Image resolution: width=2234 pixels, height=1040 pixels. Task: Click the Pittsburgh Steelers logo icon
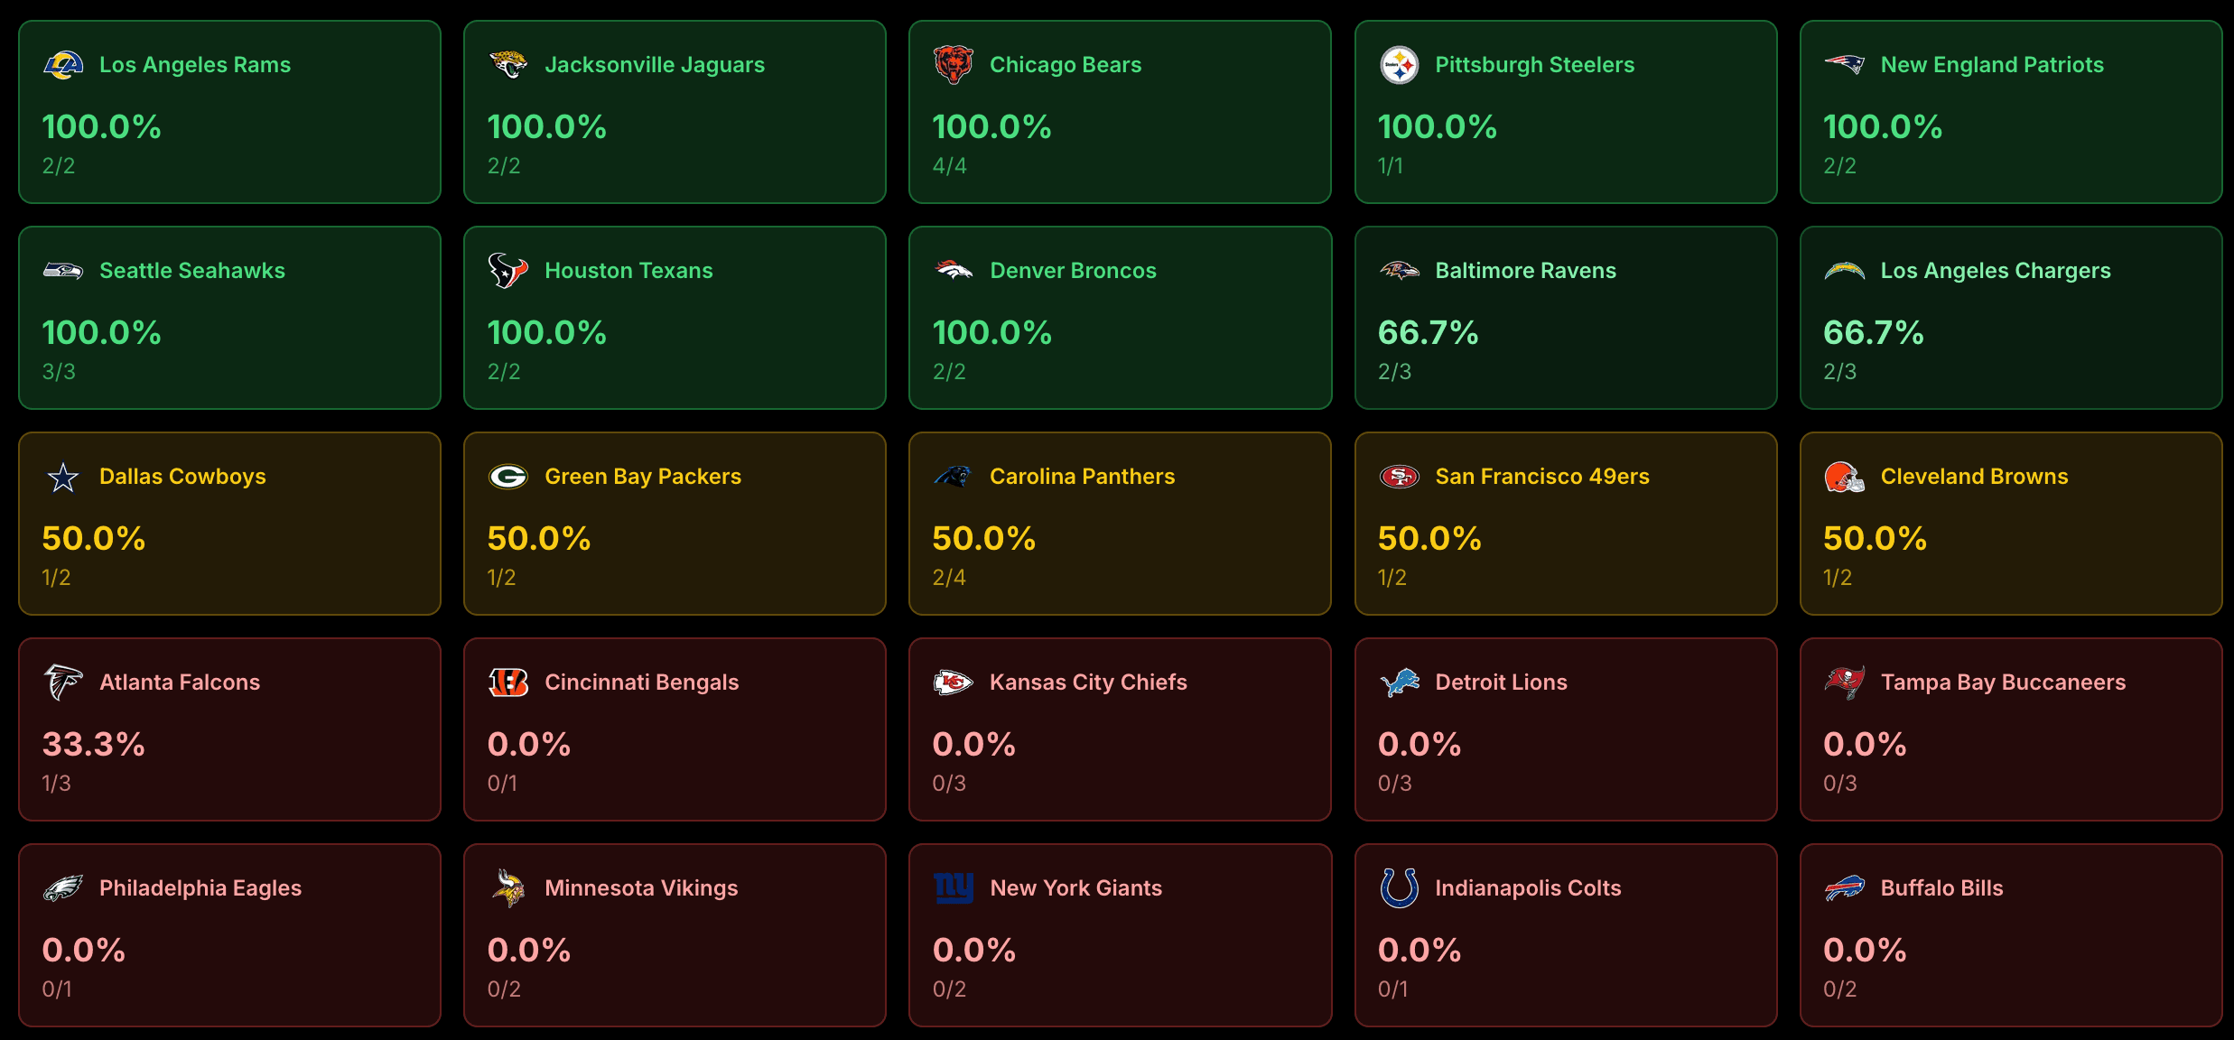click(x=1399, y=65)
